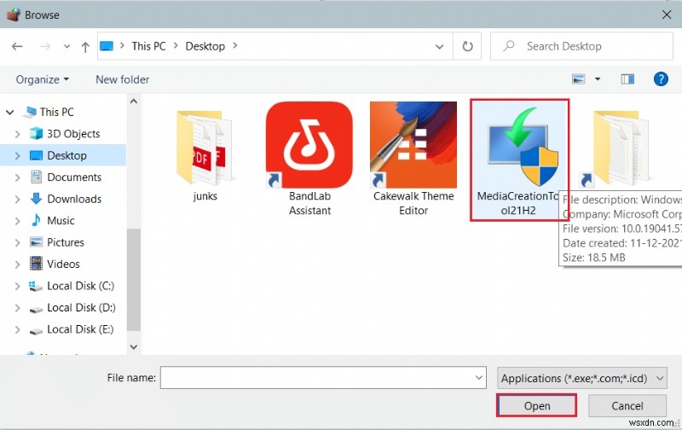Viewport: 682px width, 430px height.
Task: Collapse the This PC tree node
Action: pyautogui.click(x=9, y=113)
